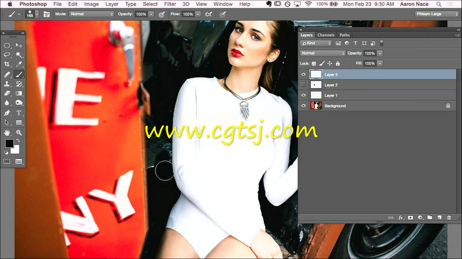This screenshot has height=259, width=462.
Task: Open the layer Kind filter dropdown
Action: click(316, 43)
